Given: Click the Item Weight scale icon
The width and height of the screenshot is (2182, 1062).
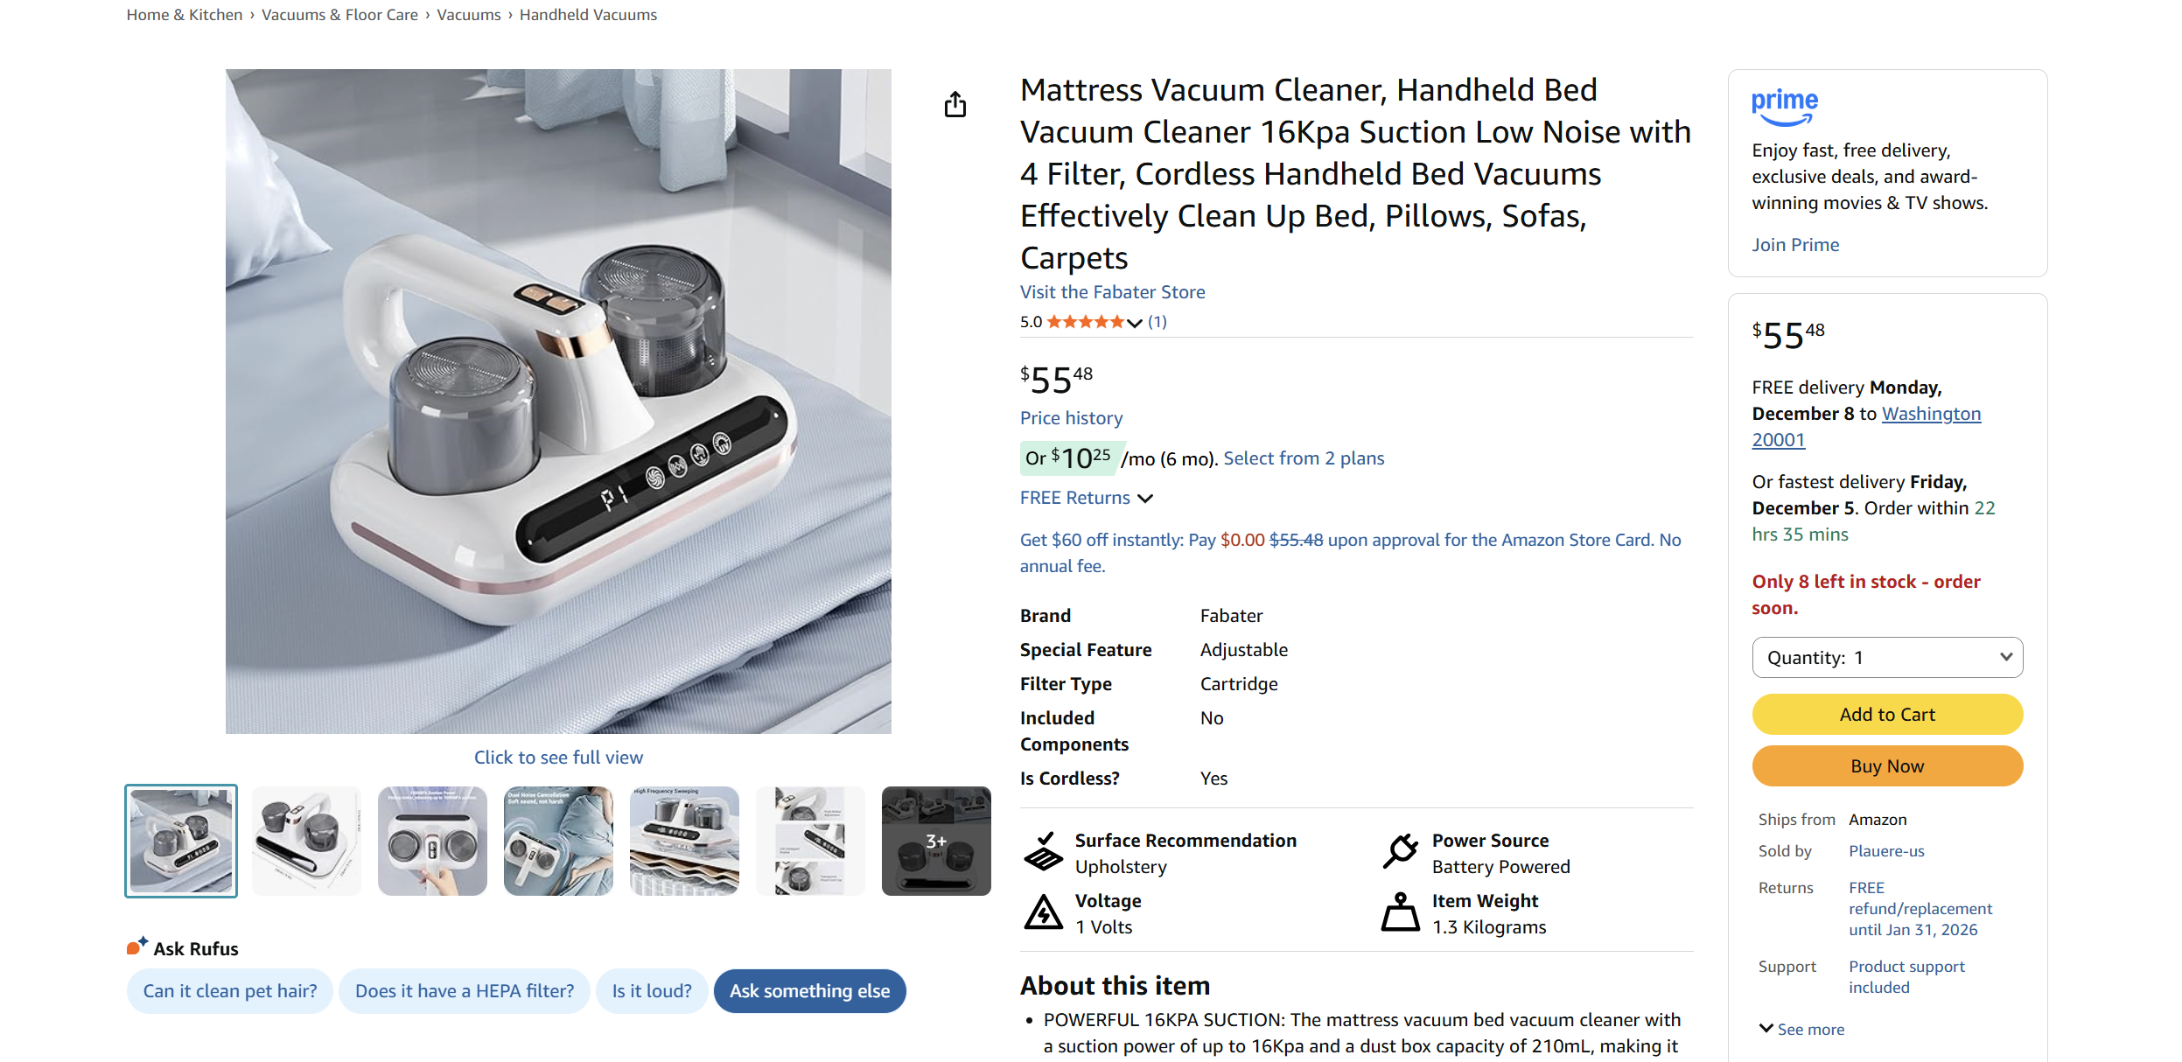Looking at the screenshot, I should click(1400, 912).
